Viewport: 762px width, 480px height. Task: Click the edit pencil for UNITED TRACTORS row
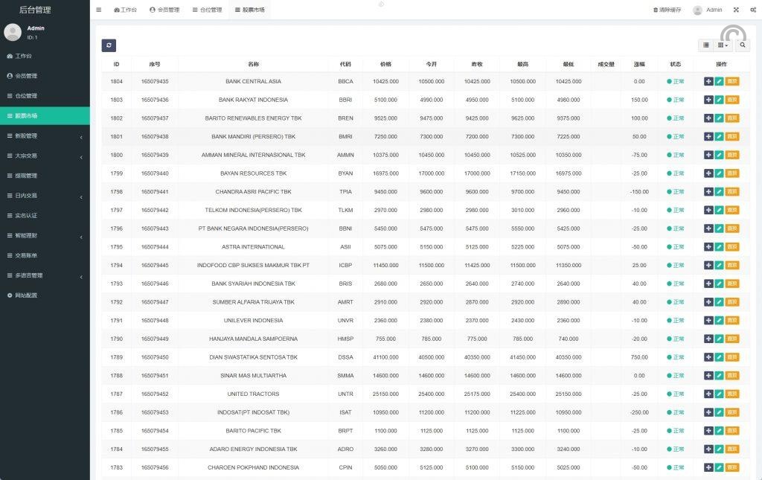(x=719, y=394)
